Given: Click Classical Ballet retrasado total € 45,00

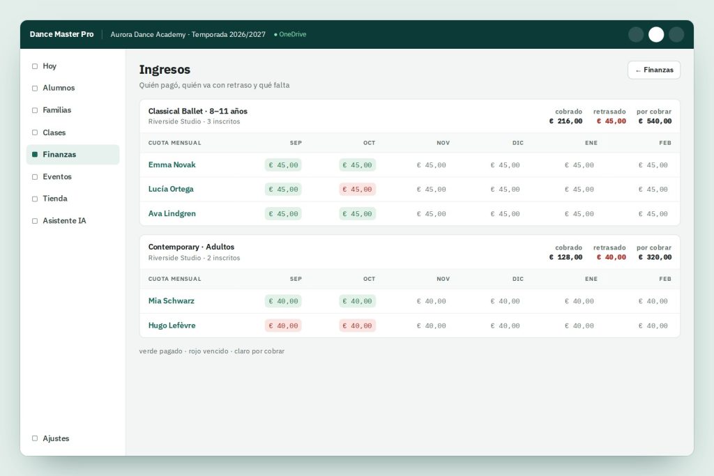Looking at the screenshot, I should click(612, 121).
